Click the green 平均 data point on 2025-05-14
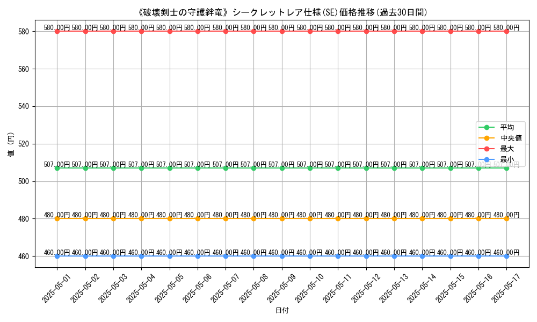 click(x=422, y=168)
